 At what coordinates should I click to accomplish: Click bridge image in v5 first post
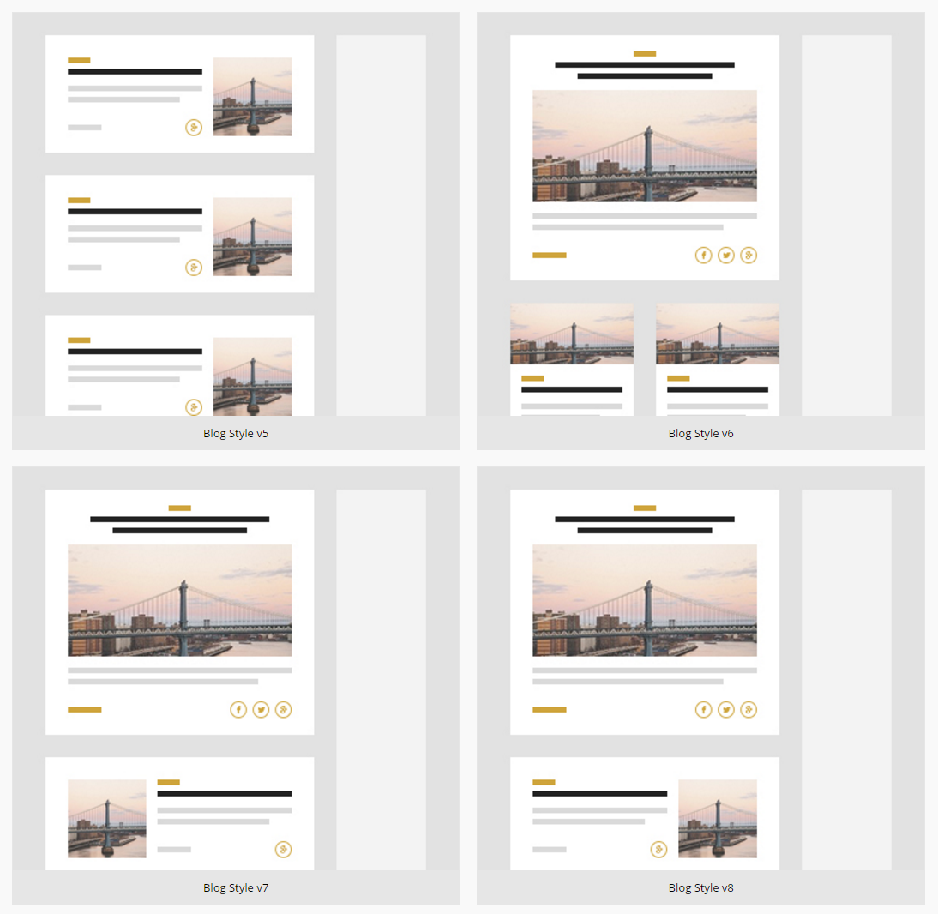[x=252, y=97]
